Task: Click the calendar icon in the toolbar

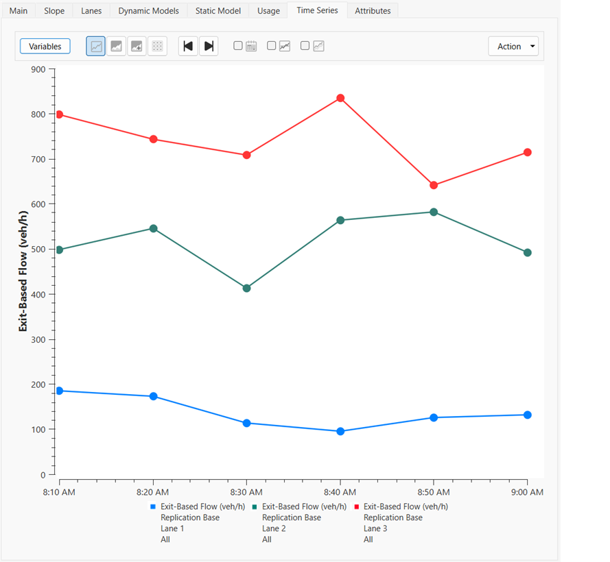Action: pos(251,47)
